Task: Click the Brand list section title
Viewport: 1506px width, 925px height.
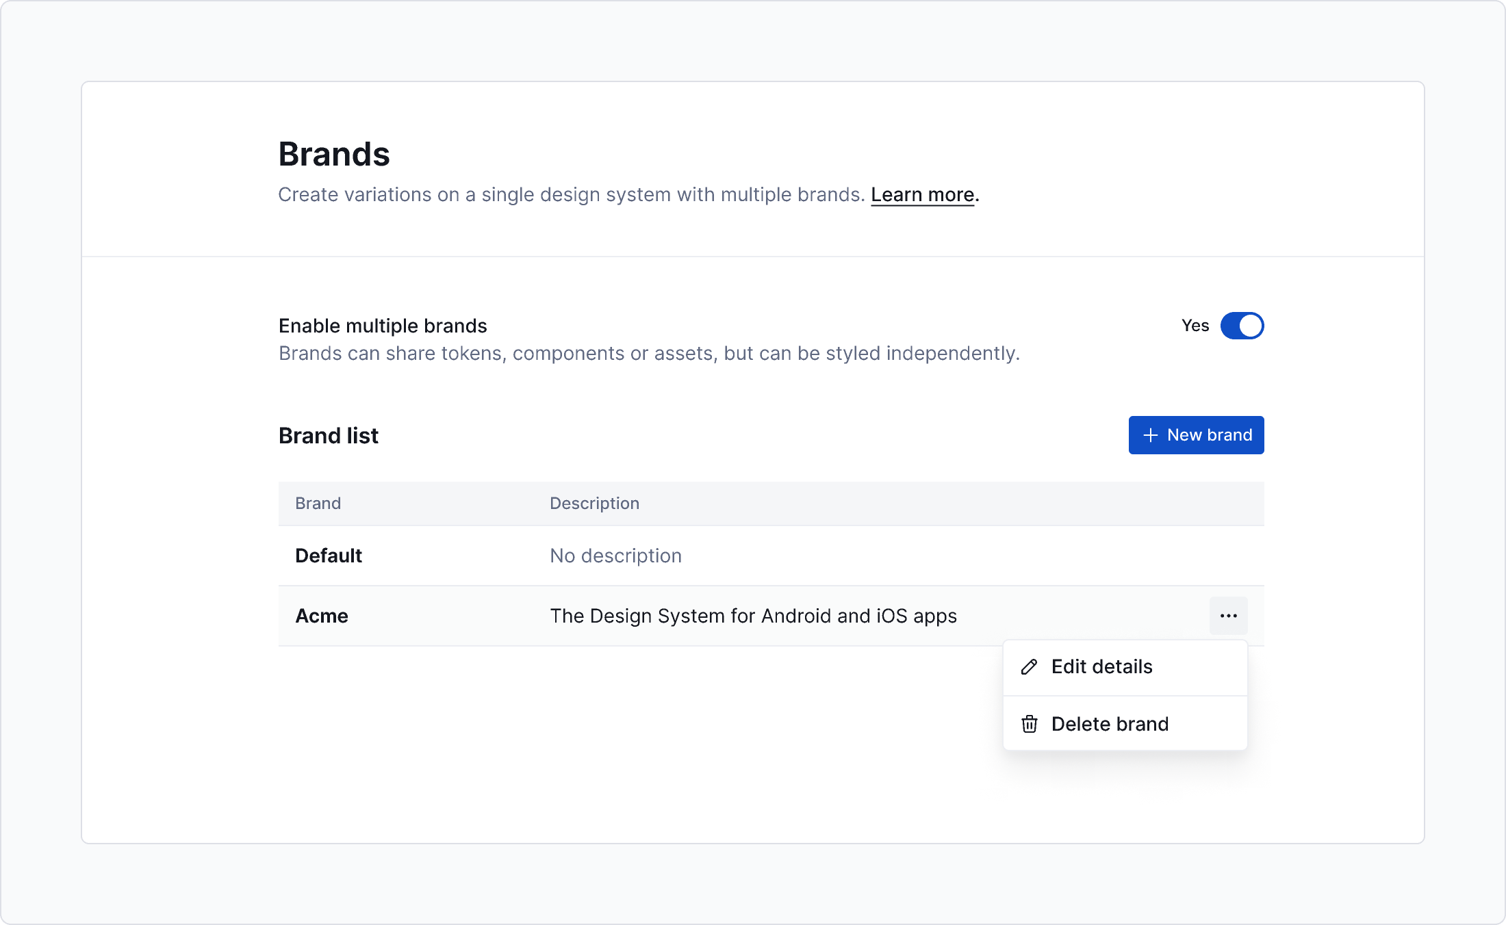Action: (x=329, y=435)
